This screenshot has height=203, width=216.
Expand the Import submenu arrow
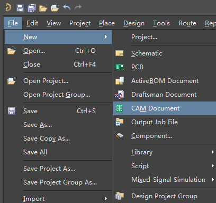106,199
